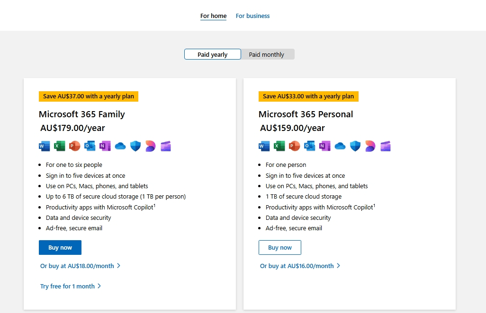Switch to Paid monthly billing
Screen dimensions: 486x313
point(267,54)
